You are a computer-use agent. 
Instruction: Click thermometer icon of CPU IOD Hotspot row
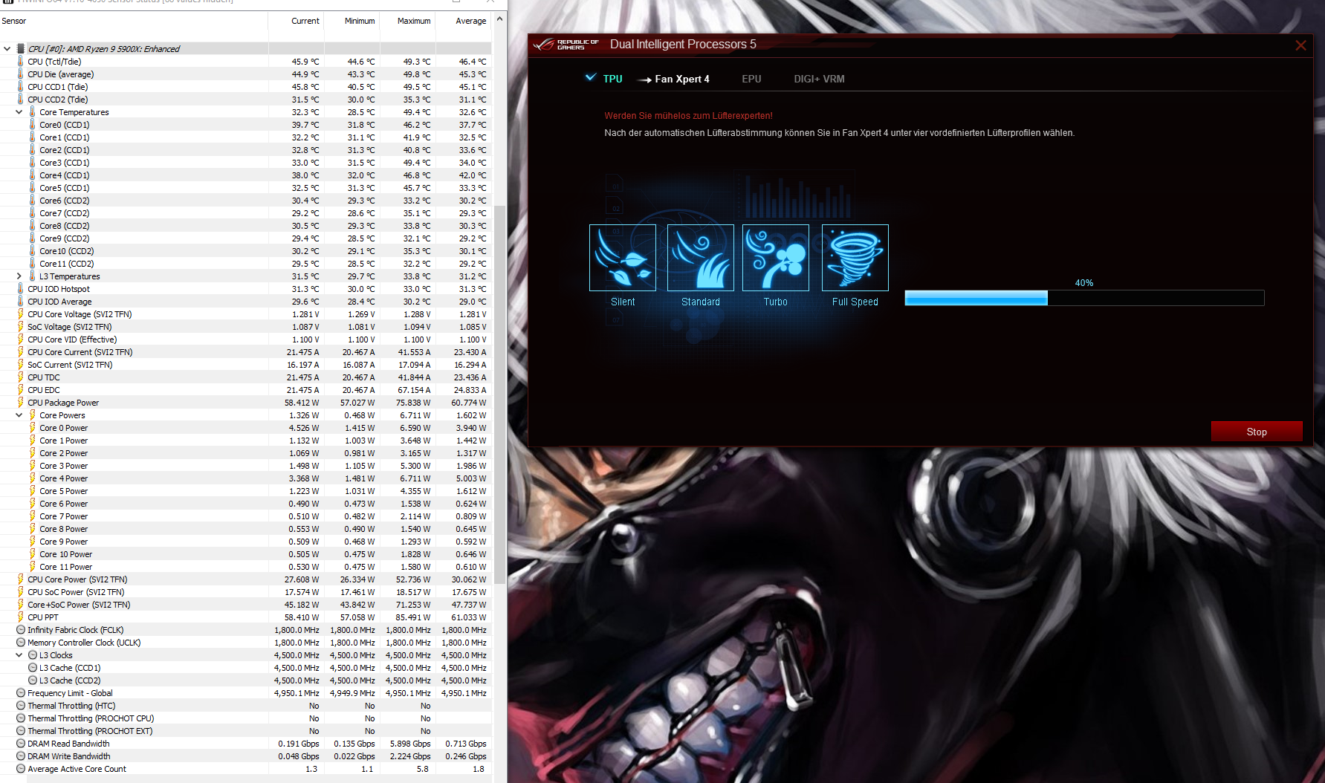tap(21, 289)
